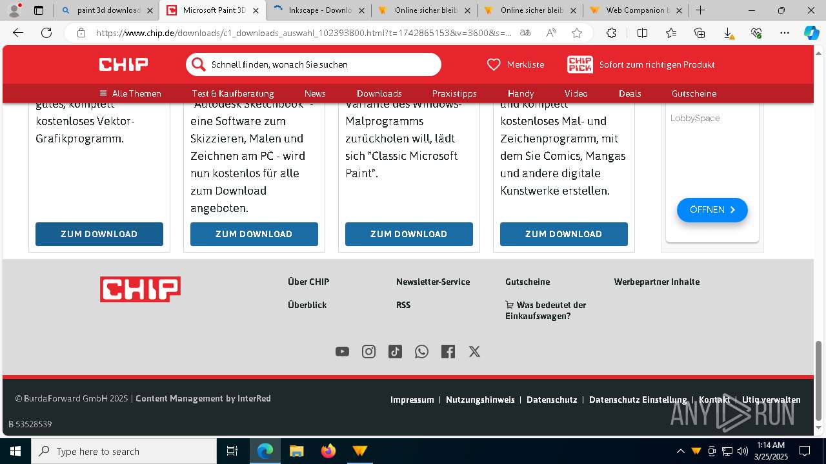
Task: Click the page vertical scrollbar thumb
Action: tap(819, 380)
